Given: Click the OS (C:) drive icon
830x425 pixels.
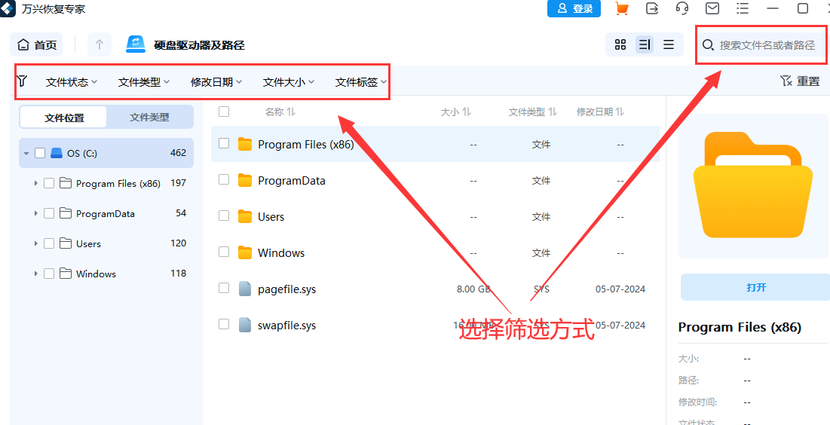Looking at the screenshot, I should (x=56, y=153).
